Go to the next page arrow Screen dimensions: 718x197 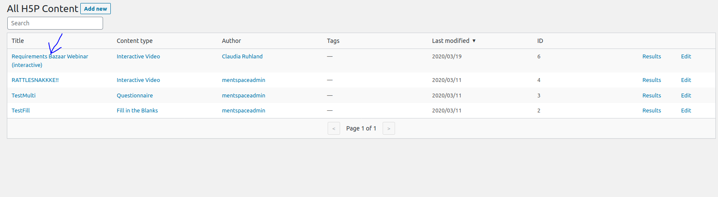(389, 128)
